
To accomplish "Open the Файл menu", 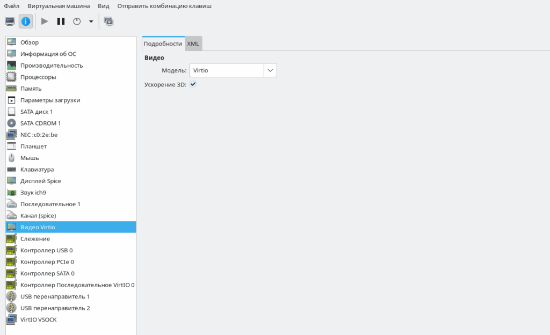I will point(11,6).
